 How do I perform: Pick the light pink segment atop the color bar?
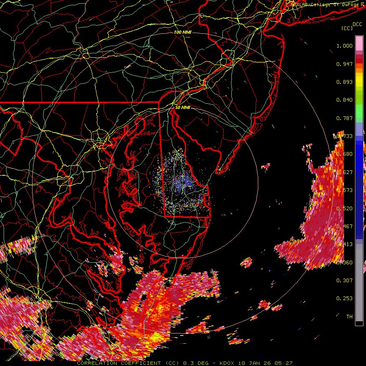359,43
